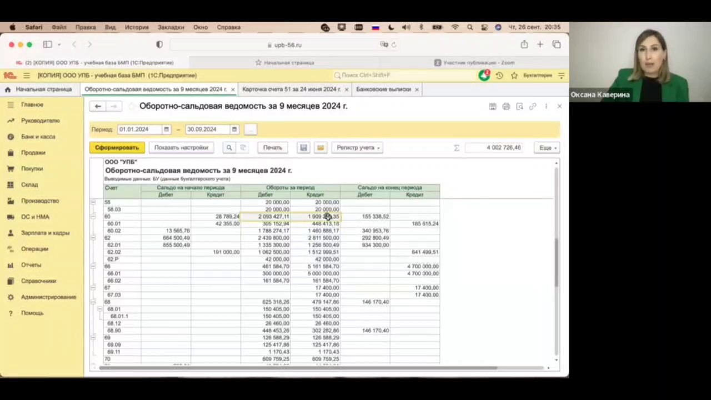
Task: Open Справочники section in sidebar
Action: [38, 281]
